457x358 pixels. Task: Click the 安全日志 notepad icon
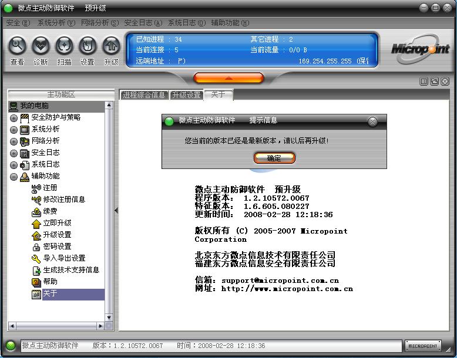(25, 153)
